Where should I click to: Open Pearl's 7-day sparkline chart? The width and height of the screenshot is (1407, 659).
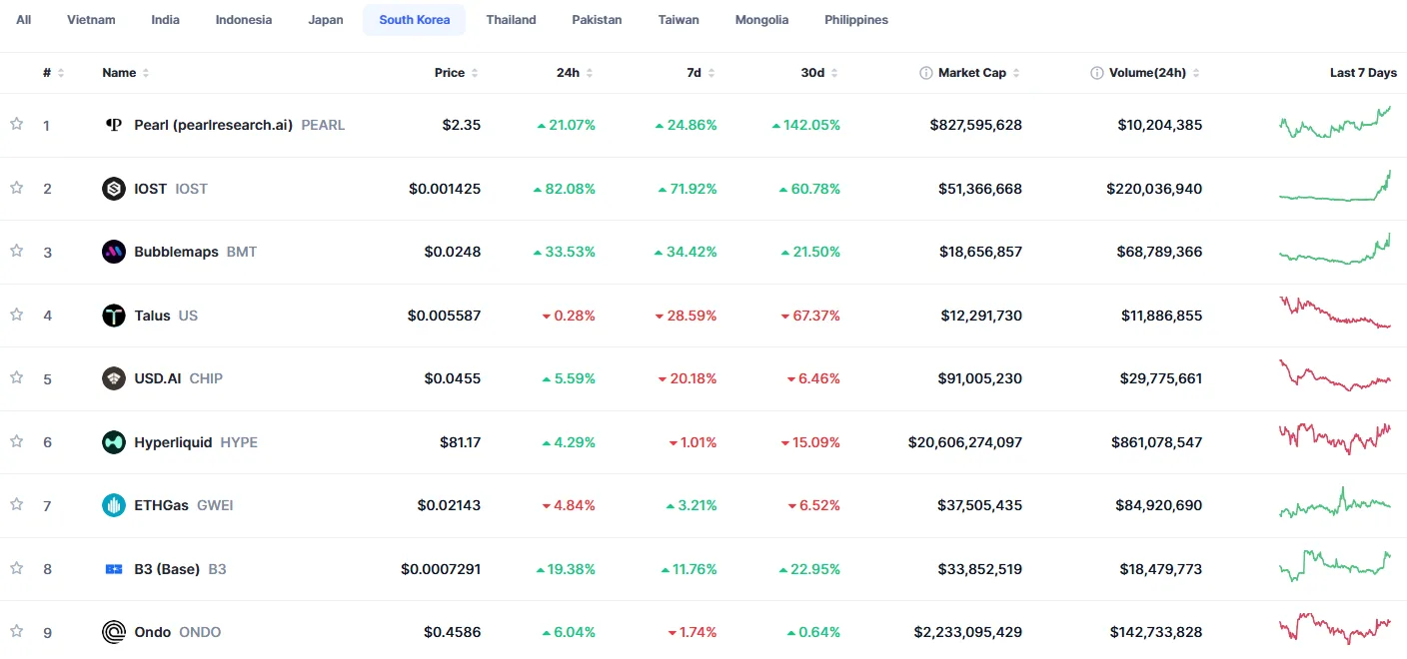(1335, 123)
